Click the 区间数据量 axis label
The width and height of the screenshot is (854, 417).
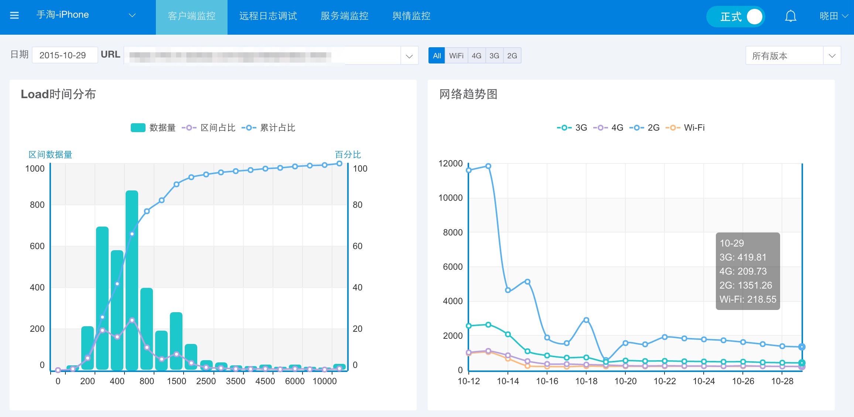pos(50,155)
